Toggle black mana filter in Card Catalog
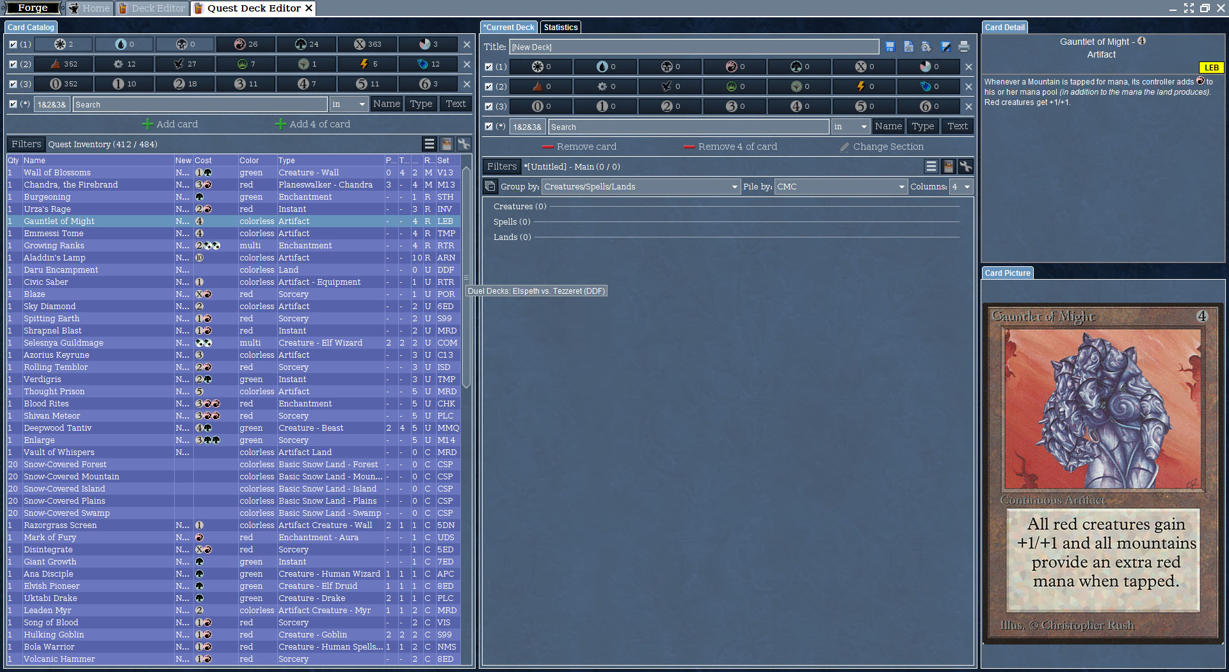 (185, 44)
